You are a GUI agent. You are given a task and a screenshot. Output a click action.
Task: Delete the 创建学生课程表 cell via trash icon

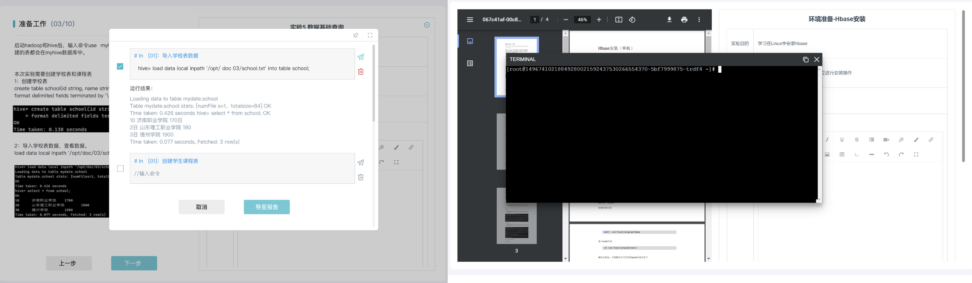coord(361,177)
